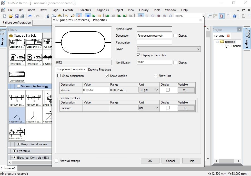The image size is (251, 176).
Task: Collapse the noname project tree node
Action: click(217, 42)
